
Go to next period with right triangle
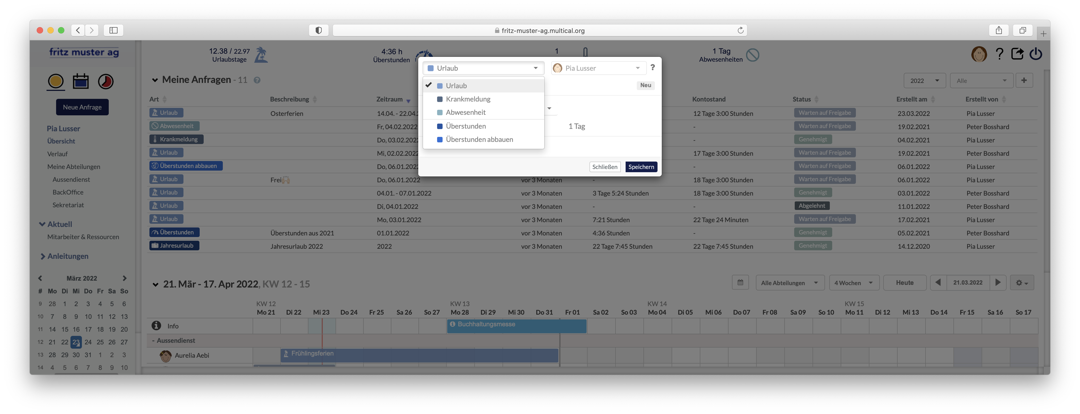tap(998, 282)
